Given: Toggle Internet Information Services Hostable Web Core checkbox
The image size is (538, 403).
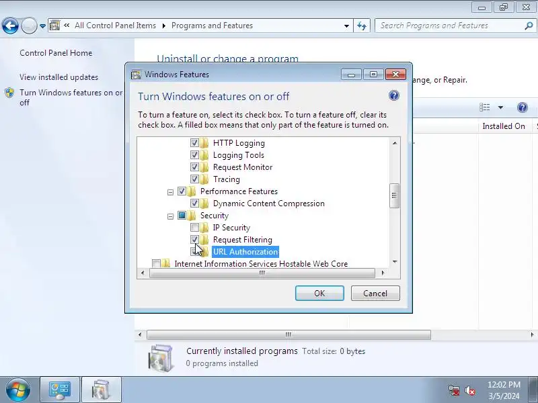Looking at the screenshot, I should (156, 263).
